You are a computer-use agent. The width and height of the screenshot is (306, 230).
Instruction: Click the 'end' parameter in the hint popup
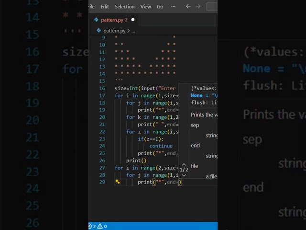(x=195, y=146)
